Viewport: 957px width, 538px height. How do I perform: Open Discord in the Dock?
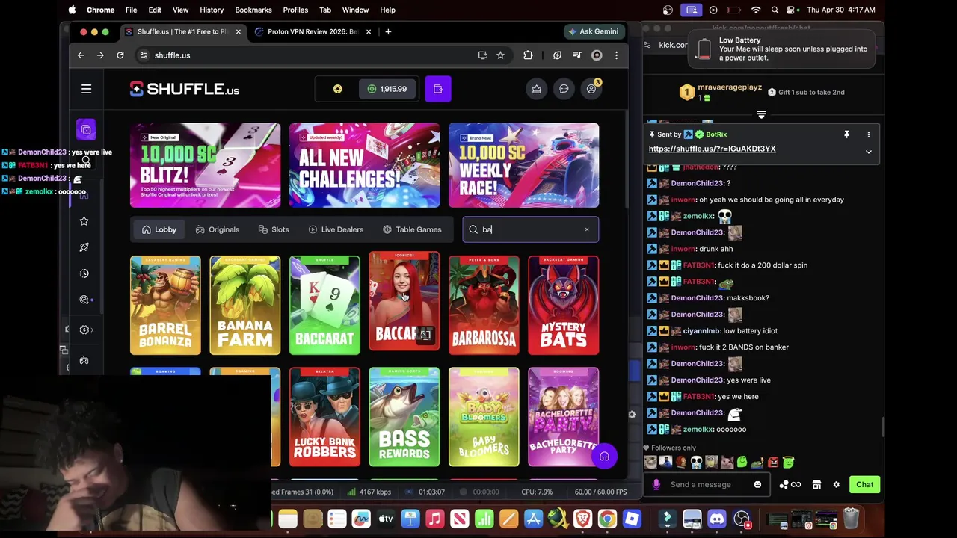(716, 518)
